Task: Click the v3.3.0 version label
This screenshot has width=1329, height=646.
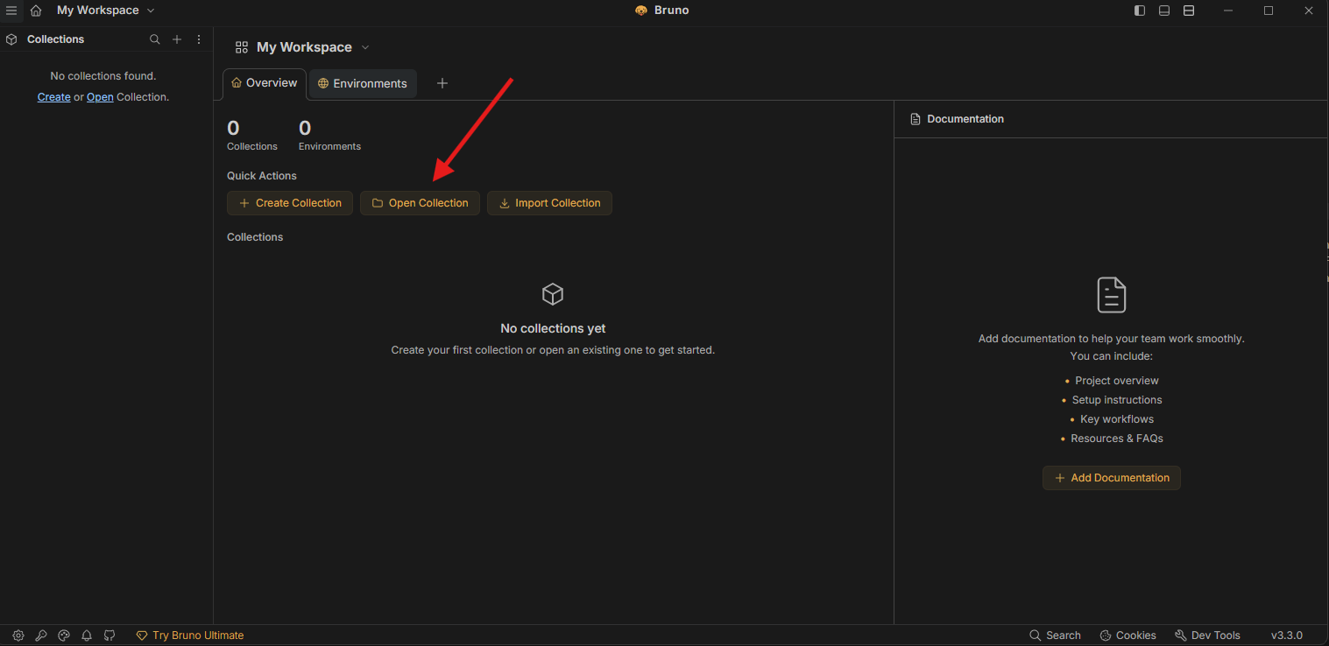Action: [1287, 635]
